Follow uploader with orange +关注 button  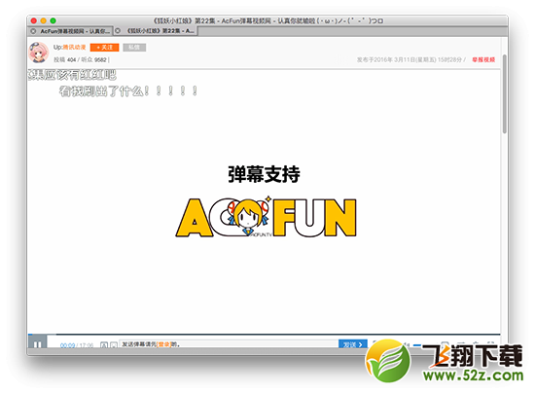[105, 48]
